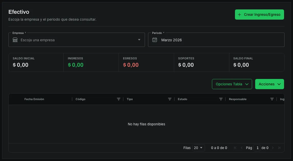Go to first page icon
Viewport: 293px width, 161px height.
[235, 148]
